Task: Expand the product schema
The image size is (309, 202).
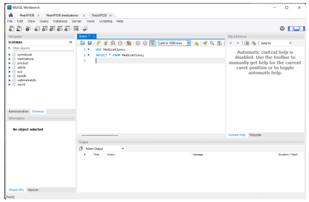Action: tap(10, 63)
